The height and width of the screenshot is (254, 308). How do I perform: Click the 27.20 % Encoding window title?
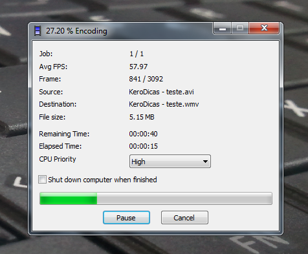pyautogui.click(x=76, y=31)
